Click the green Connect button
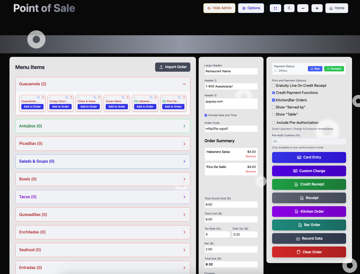The width and height of the screenshot is (360, 274). (334, 69)
